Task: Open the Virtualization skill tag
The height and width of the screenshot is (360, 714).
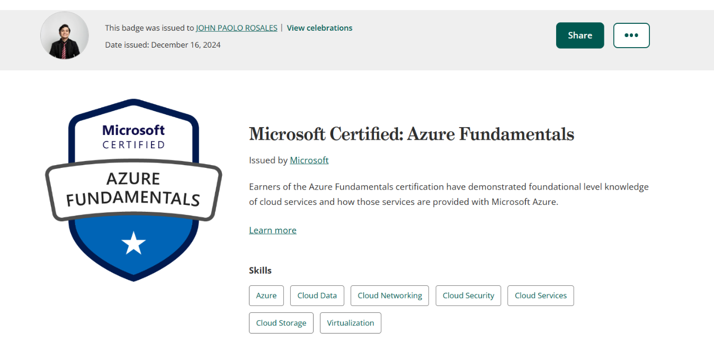Action: point(350,322)
